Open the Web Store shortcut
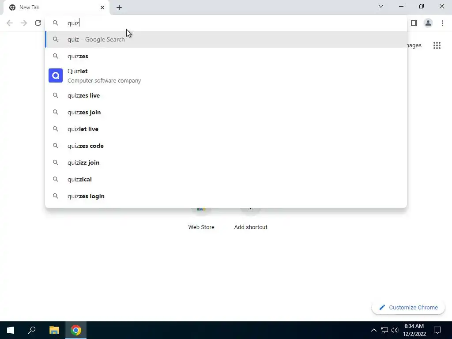This screenshot has height=339, width=452. pyautogui.click(x=201, y=219)
